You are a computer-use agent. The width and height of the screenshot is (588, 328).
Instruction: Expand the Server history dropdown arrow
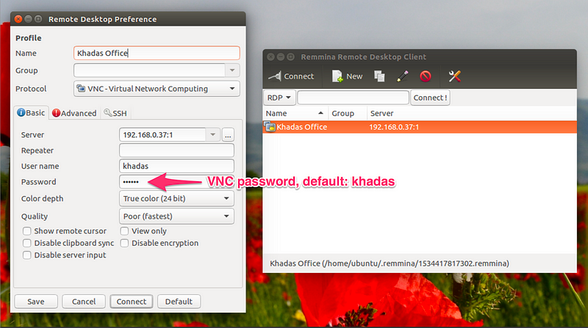click(212, 134)
